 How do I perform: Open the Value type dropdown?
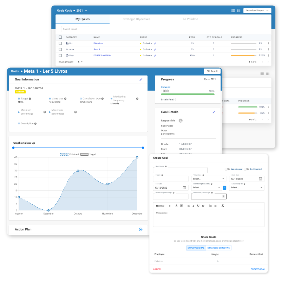209,179
